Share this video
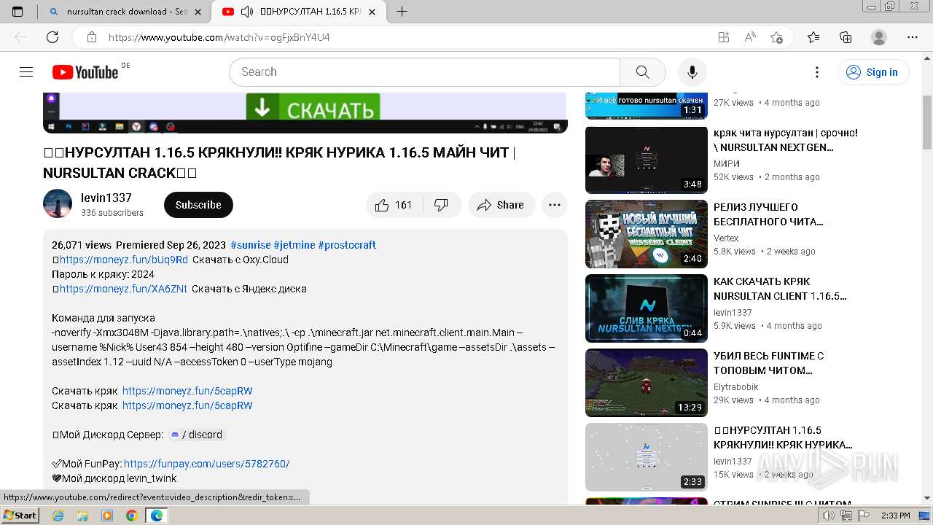933x525 pixels. point(501,205)
